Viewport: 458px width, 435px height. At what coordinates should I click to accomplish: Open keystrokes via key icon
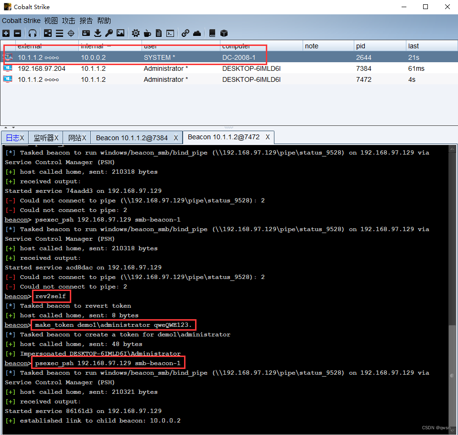coord(109,33)
